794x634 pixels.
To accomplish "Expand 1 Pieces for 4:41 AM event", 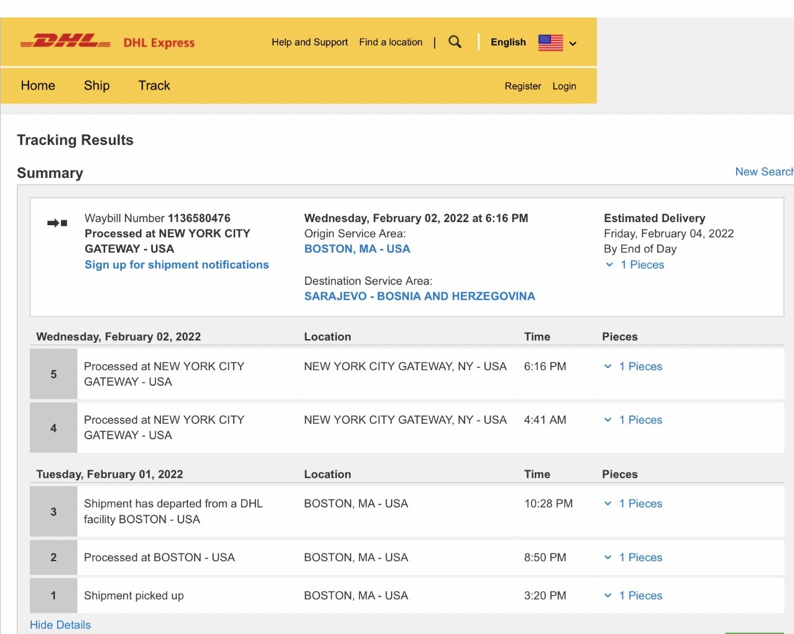I will 633,420.
